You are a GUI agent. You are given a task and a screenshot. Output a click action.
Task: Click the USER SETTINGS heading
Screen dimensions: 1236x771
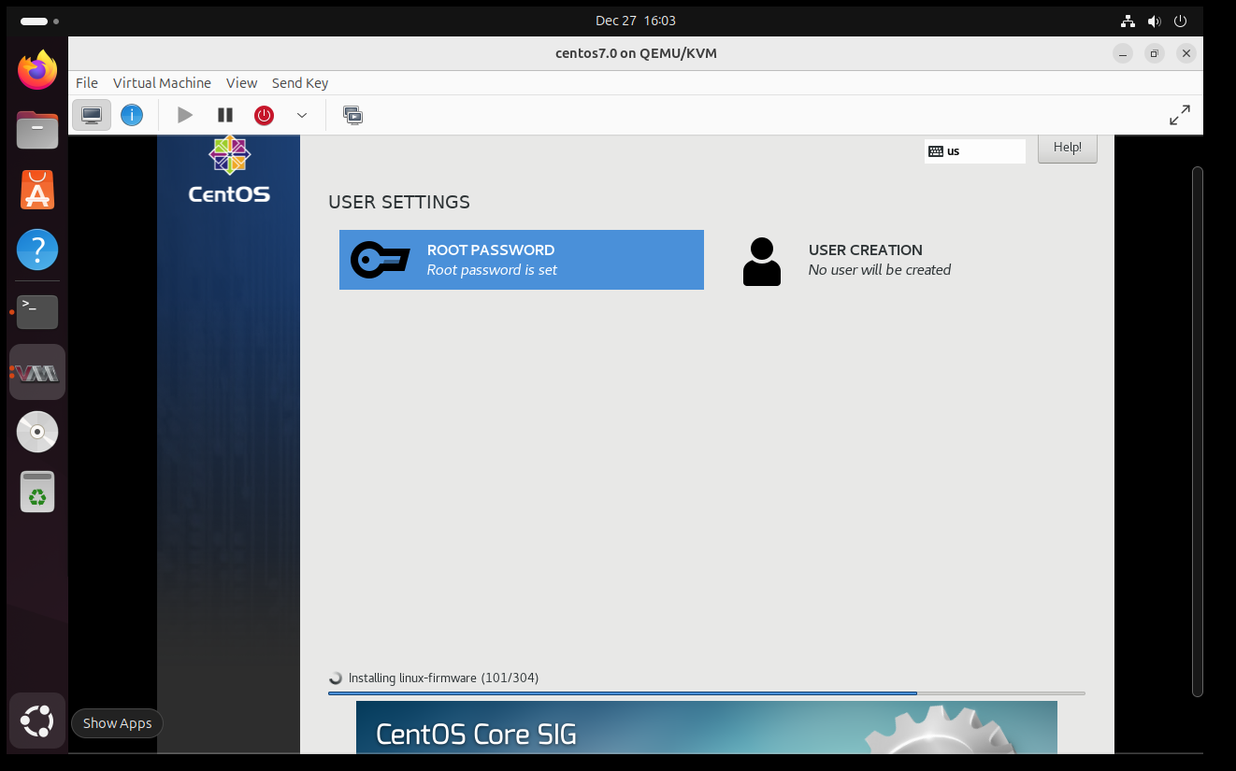(x=399, y=202)
